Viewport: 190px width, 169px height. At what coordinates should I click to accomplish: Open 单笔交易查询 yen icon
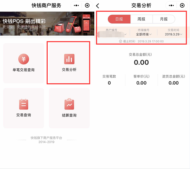click(x=23, y=59)
